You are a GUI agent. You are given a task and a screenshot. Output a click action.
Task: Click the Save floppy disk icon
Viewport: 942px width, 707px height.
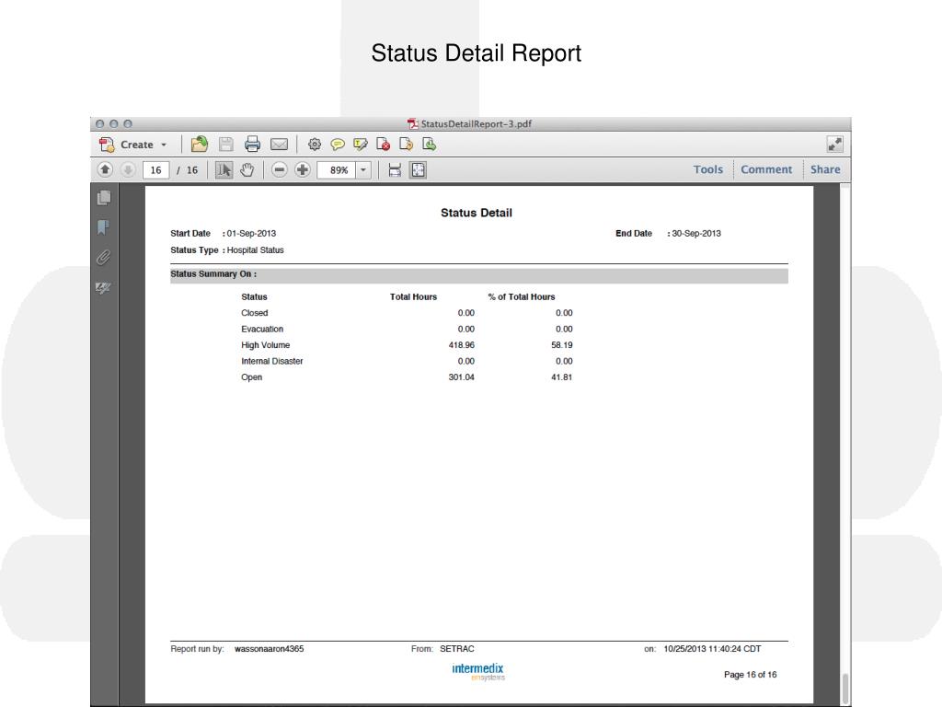226,145
